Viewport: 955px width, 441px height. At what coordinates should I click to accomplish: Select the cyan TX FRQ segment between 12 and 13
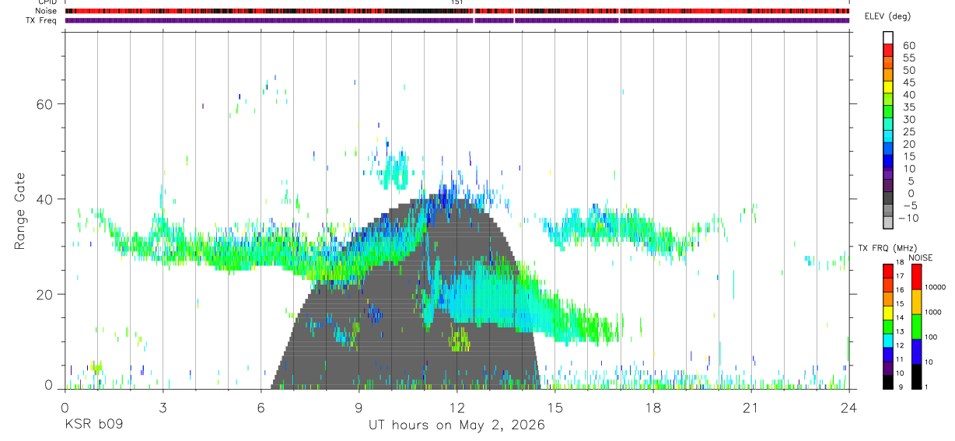[x=888, y=340]
